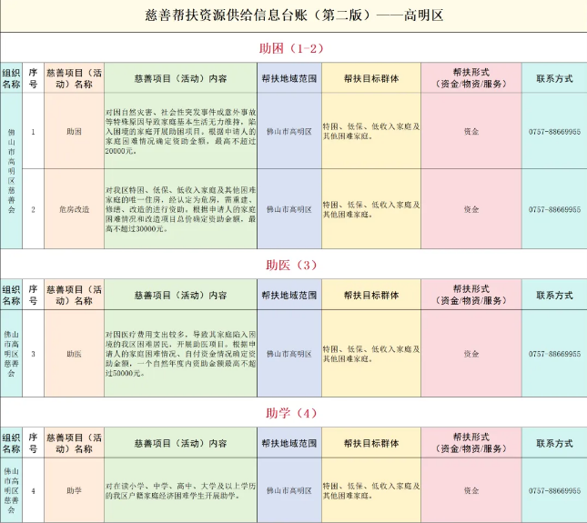Click 联系方式 header in the 助困 table
The width and height of the screenshot is (587, 523).
[x=554, y=78]
